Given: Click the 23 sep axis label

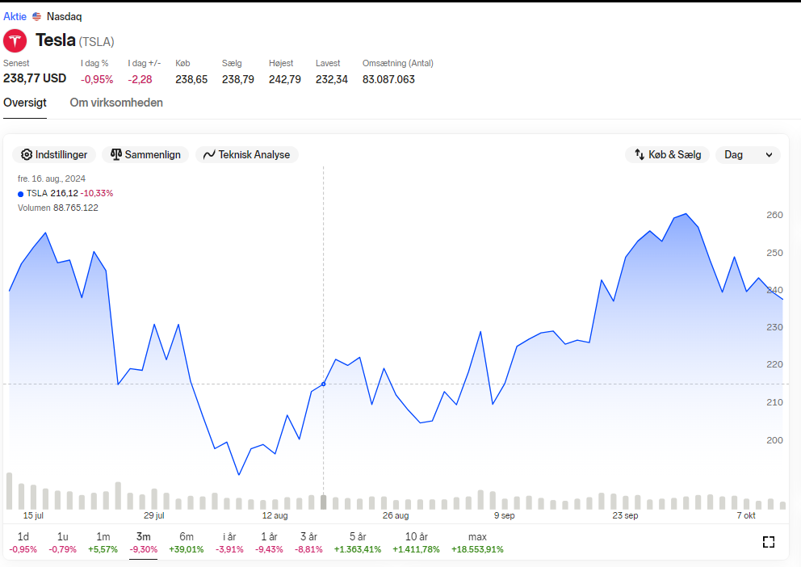Looking at the screenshot, I should pyautogui.click(x=625, y=515).
